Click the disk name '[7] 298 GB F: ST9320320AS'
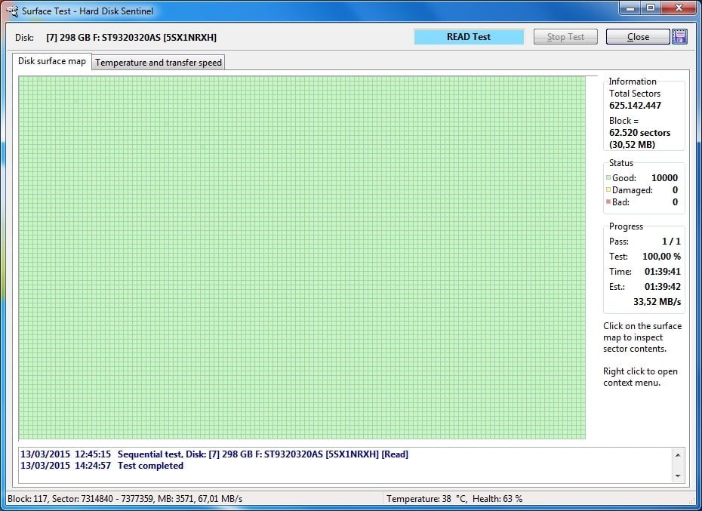The height and width of the screenshot is (511, 702). (x=131, y=38)
